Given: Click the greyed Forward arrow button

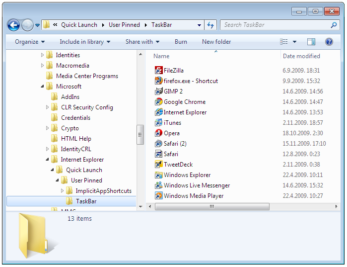Looking at the screenshot, I should pos(27,25).
